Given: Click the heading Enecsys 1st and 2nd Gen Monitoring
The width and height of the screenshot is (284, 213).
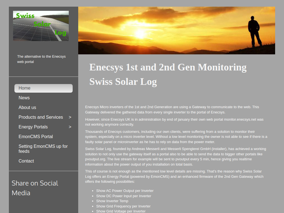Looking at the screenshot, I should (168, 67).
